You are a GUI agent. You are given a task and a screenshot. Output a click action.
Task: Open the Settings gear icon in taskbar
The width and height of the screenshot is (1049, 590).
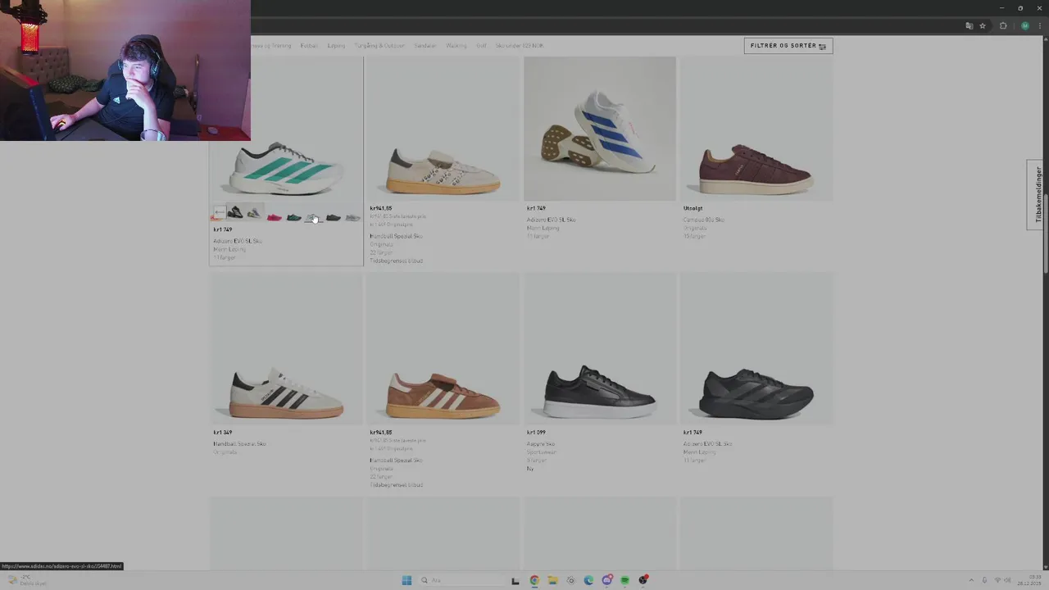(x=570, y=580)
